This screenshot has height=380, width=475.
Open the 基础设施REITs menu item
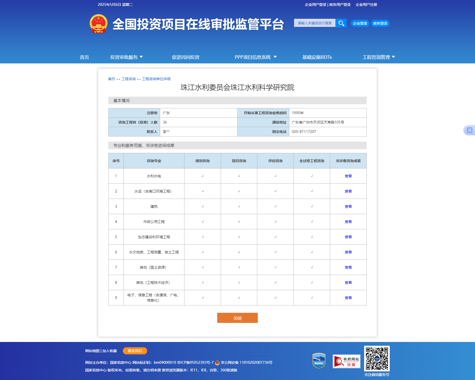[317, 57]
